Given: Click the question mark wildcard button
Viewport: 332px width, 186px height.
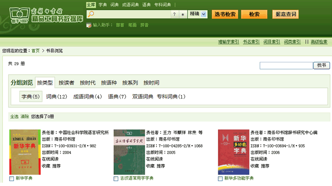Looking at the screenshot, I should coord(175,14).
